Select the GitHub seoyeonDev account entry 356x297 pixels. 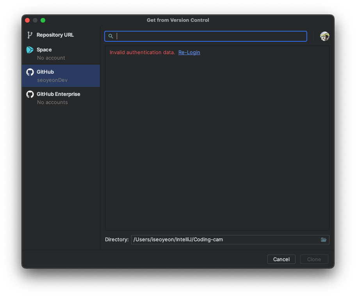(x=61, y=76)
